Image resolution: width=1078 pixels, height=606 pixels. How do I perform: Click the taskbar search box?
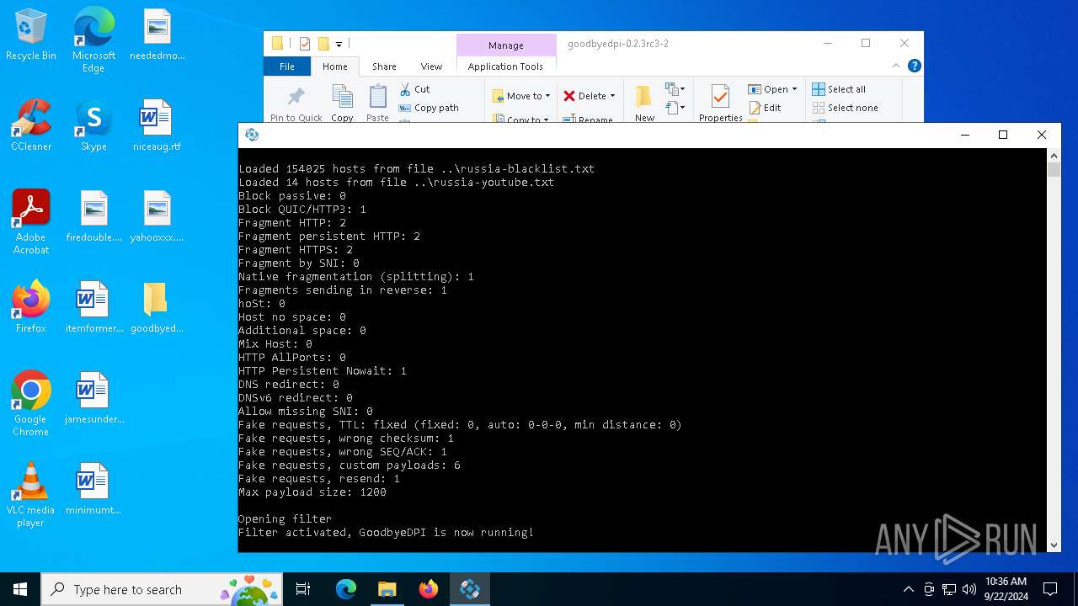pyautogui.click(x=162, y=589)
